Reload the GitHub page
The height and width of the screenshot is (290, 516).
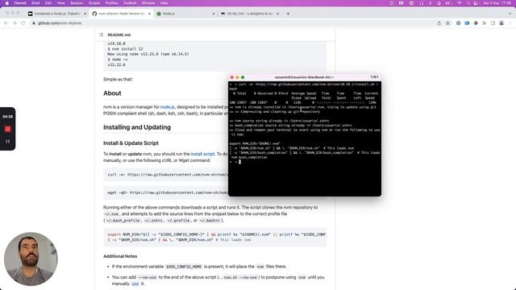23,23
